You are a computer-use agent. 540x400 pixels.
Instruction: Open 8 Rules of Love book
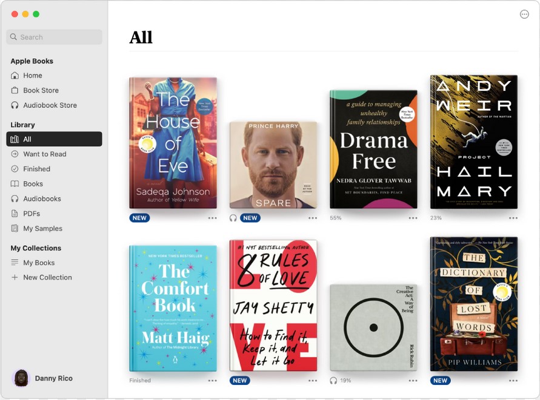pyautogui.click(x=273, y=306)
